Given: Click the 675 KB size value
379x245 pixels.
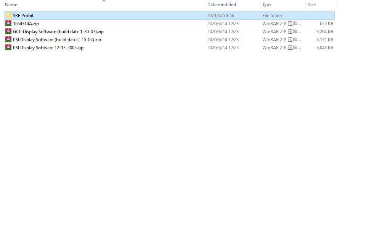Looking at the screenshot, I should [326, 24].
